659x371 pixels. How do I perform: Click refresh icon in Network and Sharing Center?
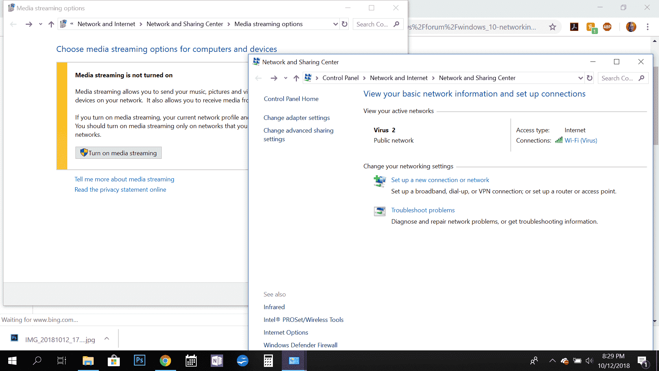click(x=590, y=78)
